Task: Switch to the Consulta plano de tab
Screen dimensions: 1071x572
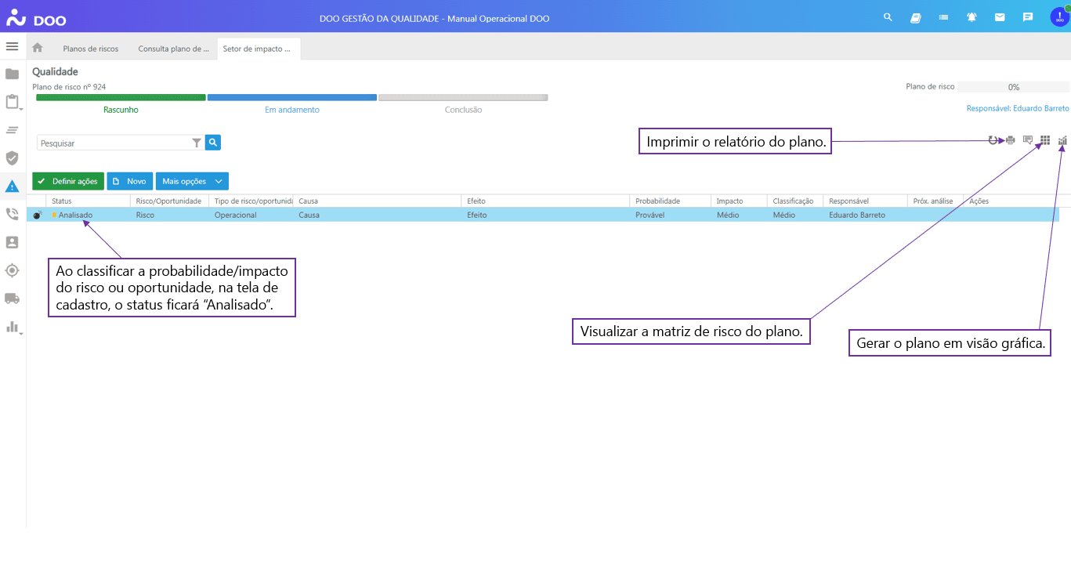Action: [x=173, y=49]
